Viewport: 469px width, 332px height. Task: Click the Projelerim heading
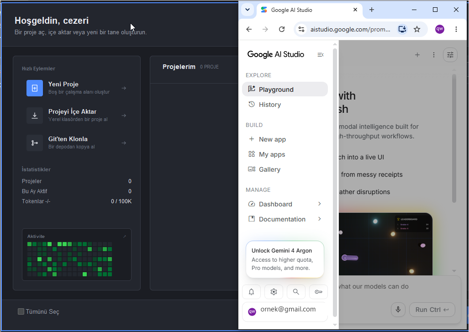tap(179, 67)
